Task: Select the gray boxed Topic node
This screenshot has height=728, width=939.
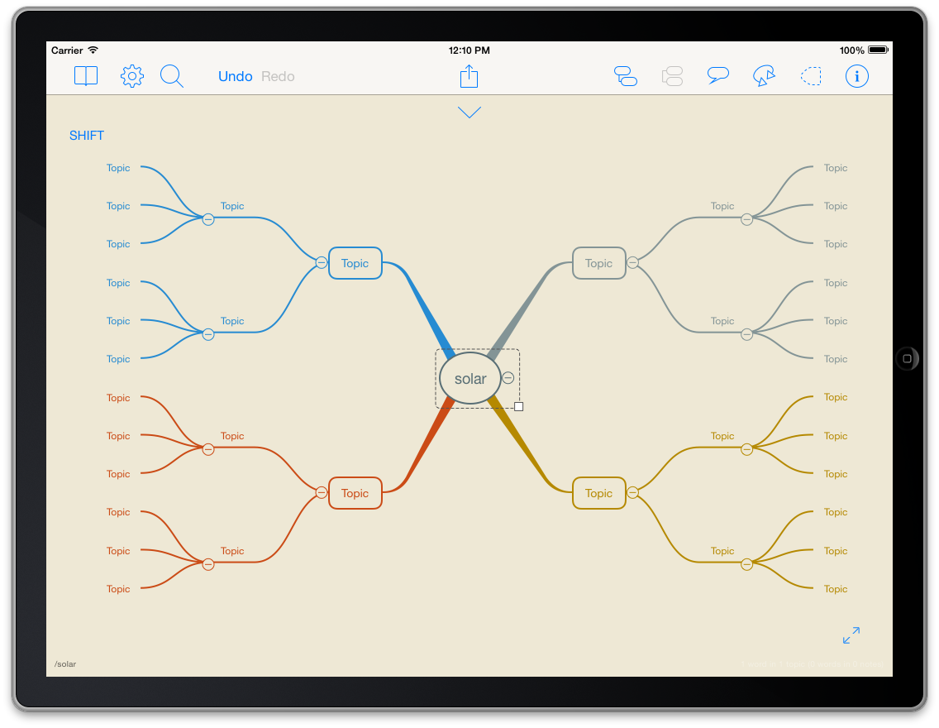Action: [598, 263]
